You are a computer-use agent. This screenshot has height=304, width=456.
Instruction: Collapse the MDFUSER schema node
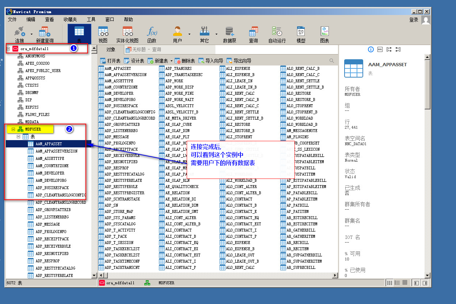[13, 129]
